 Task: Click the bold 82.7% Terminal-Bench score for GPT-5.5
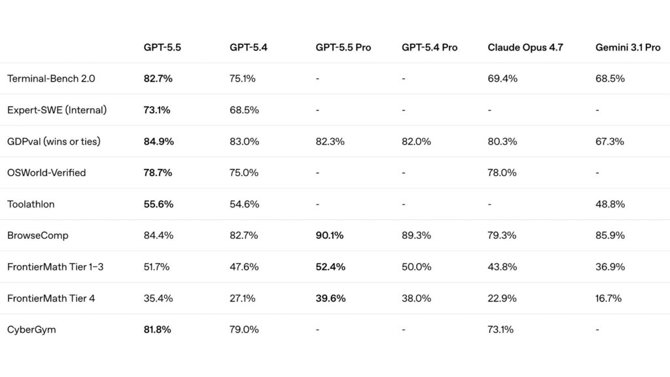pyautogui.click(x=158, y=79)
